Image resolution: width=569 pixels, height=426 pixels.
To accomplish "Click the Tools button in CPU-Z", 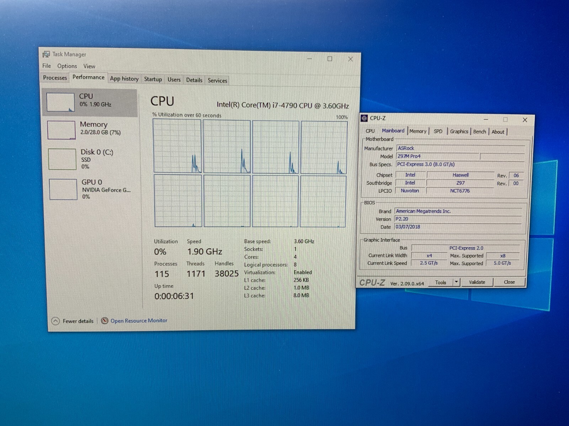I will (x=440, y=283).
